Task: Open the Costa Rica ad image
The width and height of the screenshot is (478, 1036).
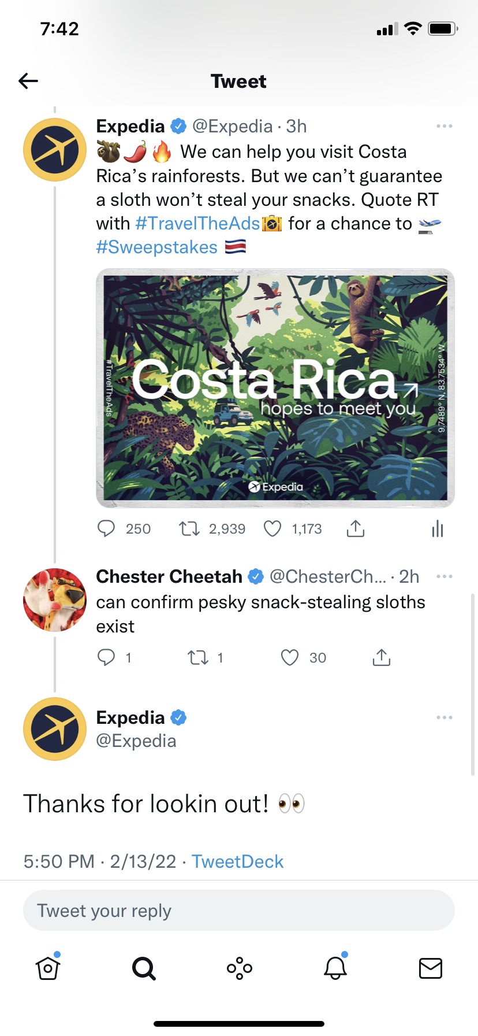Action: [275, 387]
